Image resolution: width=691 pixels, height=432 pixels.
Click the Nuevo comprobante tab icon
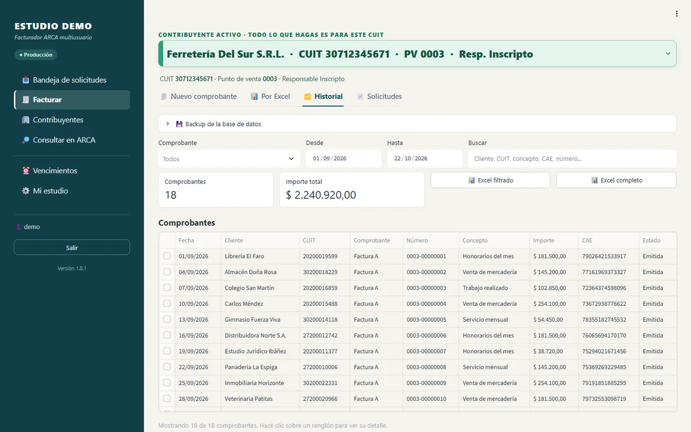(x=164, y=96)
